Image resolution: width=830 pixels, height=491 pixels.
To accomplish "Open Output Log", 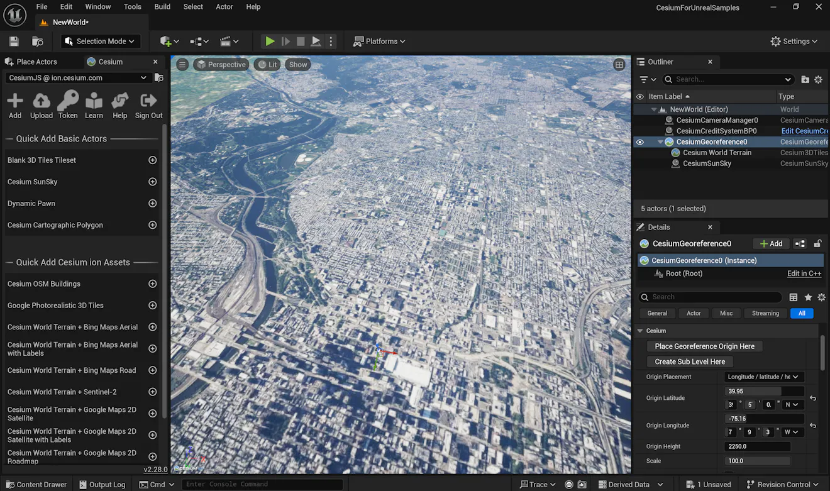I will [x=102, y=485].
